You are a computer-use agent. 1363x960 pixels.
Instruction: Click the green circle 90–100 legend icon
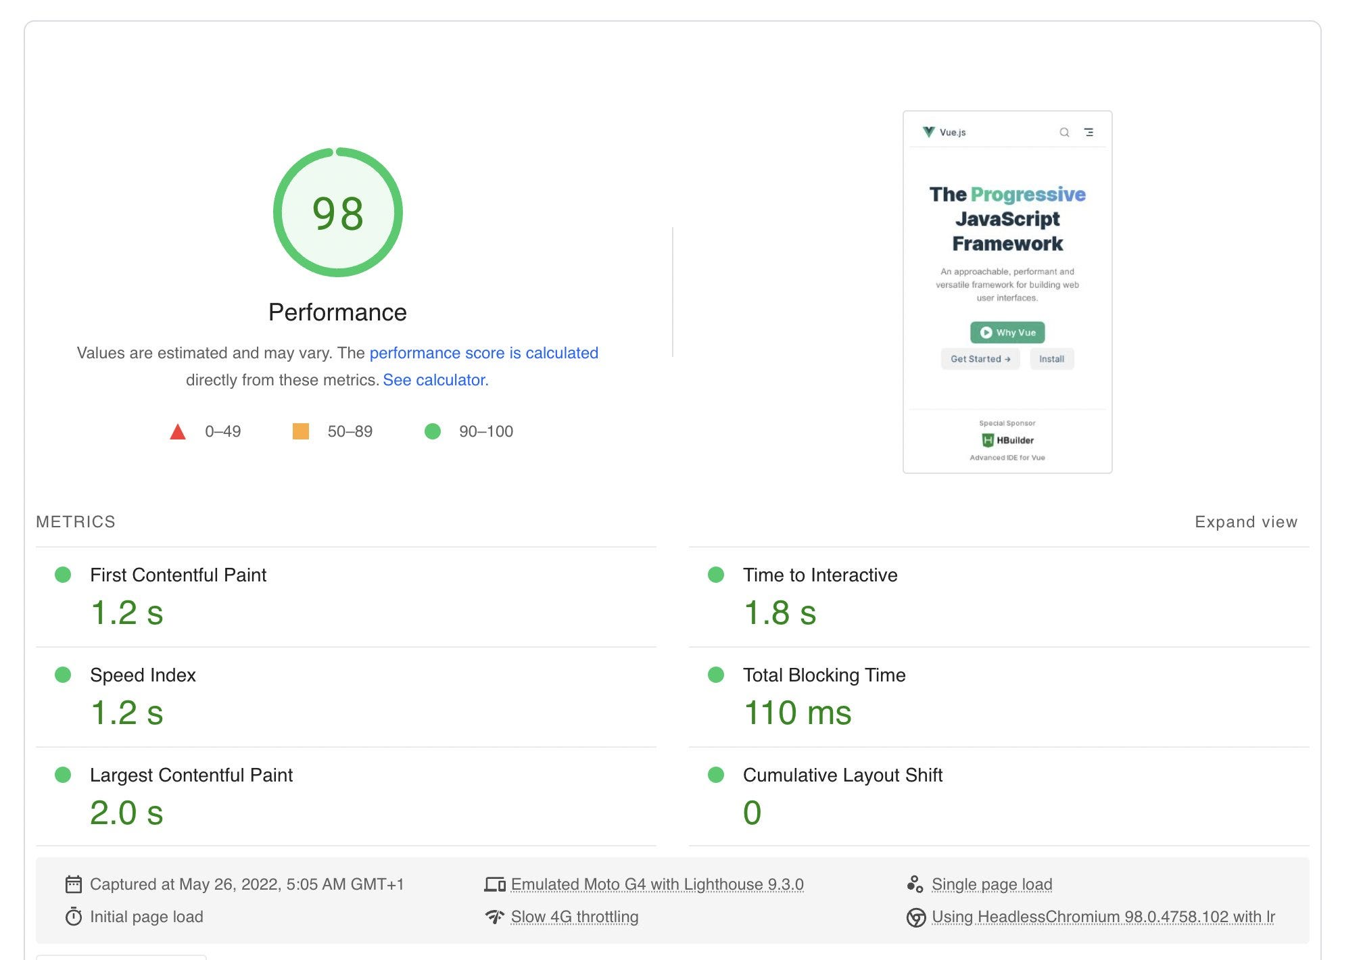tap(433, 431)
